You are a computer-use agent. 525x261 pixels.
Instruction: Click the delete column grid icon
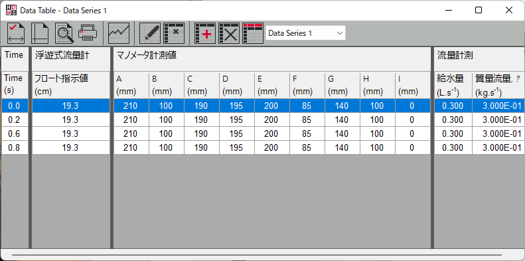pos(174,33)
